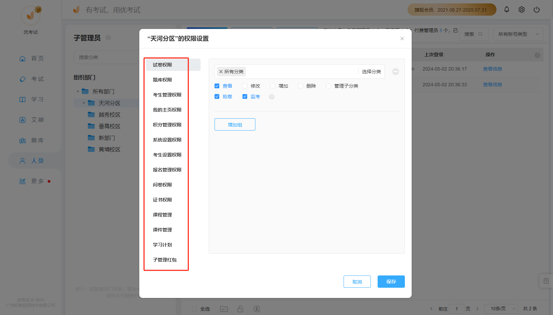Screen dimensions: 553x315
Task: Click help icon beside 子管理员 title
Action: (108, 37)
